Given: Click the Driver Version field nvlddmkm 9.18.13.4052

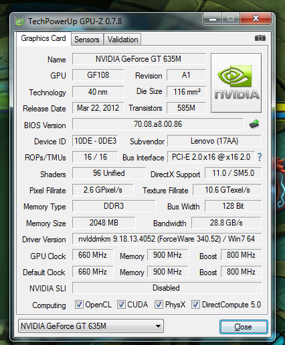Looking at the screenshot, I should (x=167, y=239).
